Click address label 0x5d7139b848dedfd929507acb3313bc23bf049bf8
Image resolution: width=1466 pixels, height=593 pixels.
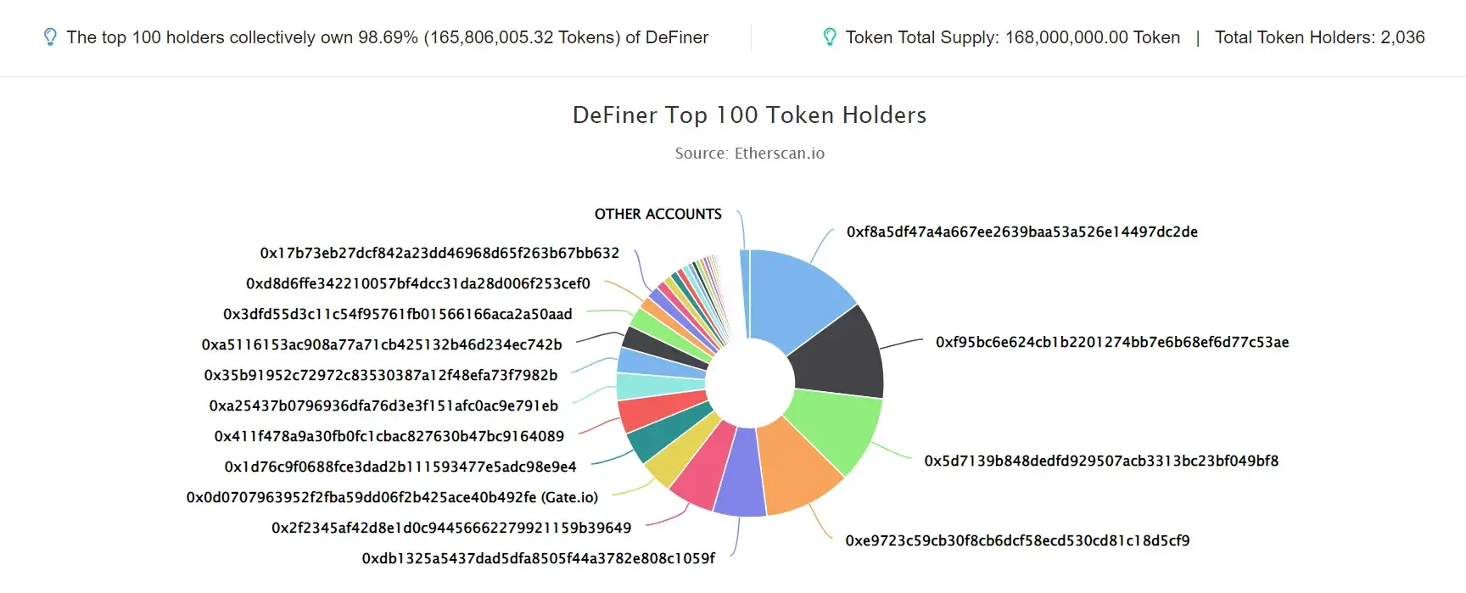click(x=1101, y=461)
